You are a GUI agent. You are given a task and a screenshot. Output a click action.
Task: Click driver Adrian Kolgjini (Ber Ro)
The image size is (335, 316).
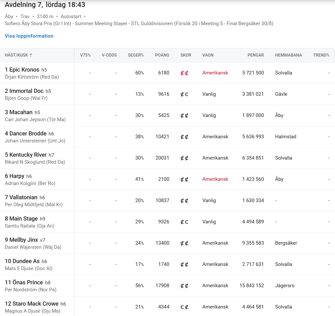[x=30, y=183]
